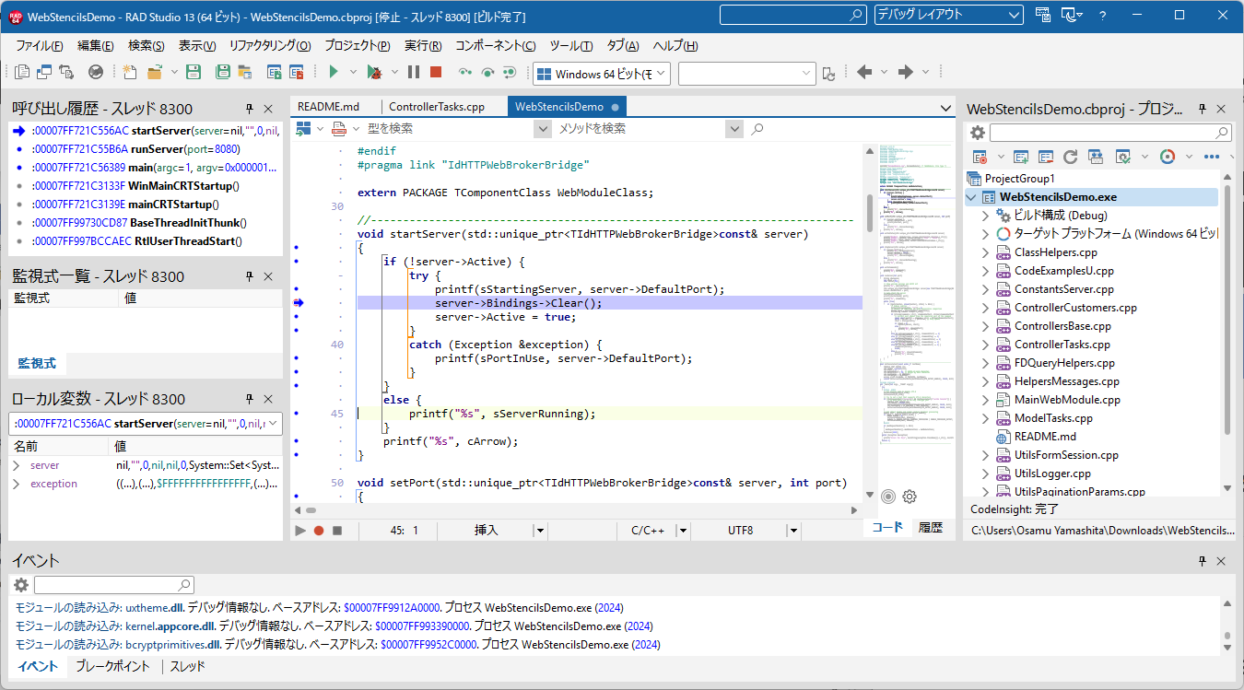
Task: Click the Refresh icon in project panel
Action: coord(1070,157)
